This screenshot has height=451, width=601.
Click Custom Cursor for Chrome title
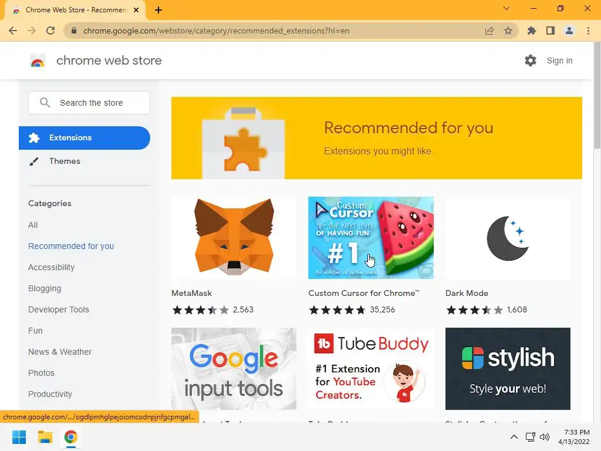[364, 293]
